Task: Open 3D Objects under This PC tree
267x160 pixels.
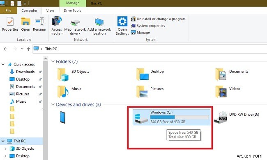Action: tap(25, 149)
